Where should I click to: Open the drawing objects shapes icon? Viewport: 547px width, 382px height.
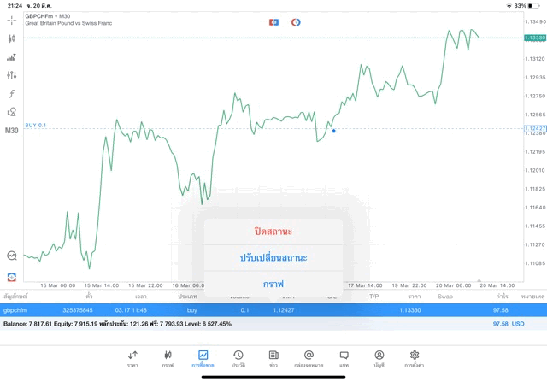click(11, 112)
